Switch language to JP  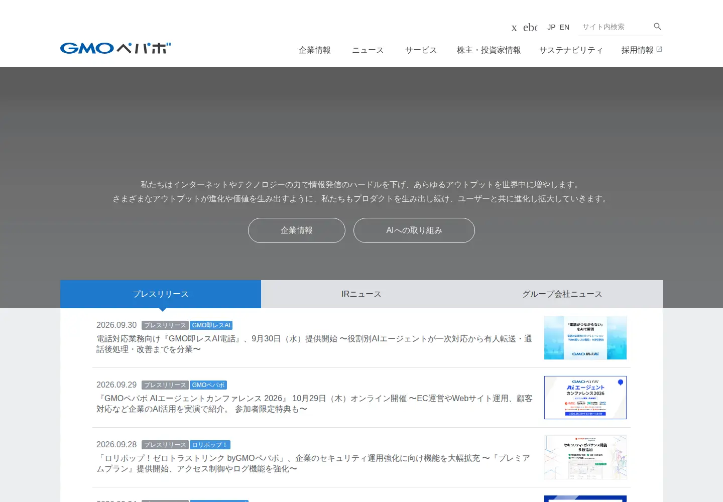(x=551, y=27)
